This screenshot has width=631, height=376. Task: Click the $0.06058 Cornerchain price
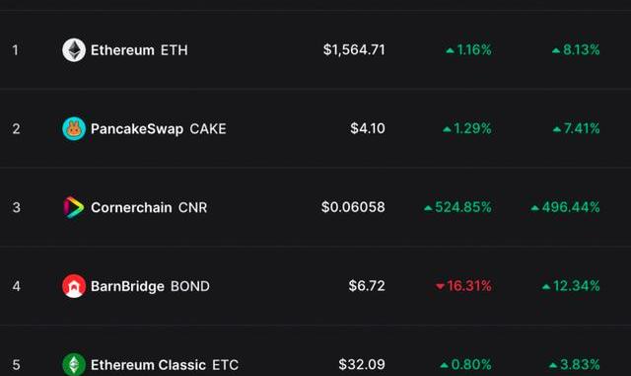353,207
